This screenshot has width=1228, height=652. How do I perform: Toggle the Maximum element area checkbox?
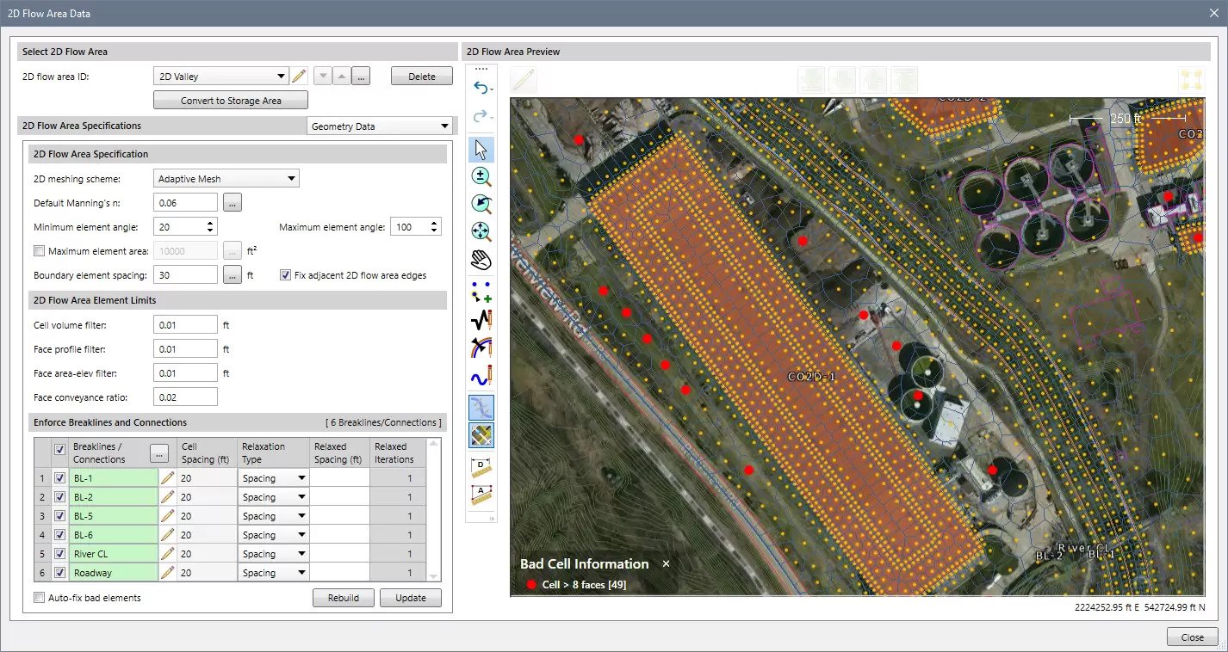[39, 251]
